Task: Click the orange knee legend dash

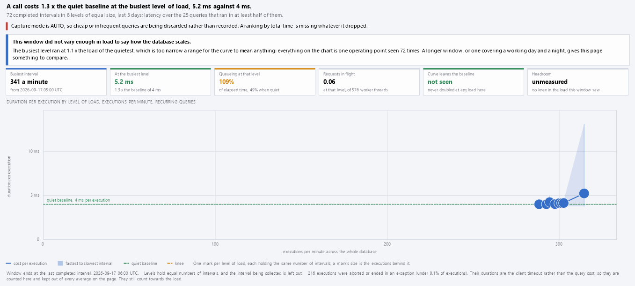Action: click(x=170, y=264)
